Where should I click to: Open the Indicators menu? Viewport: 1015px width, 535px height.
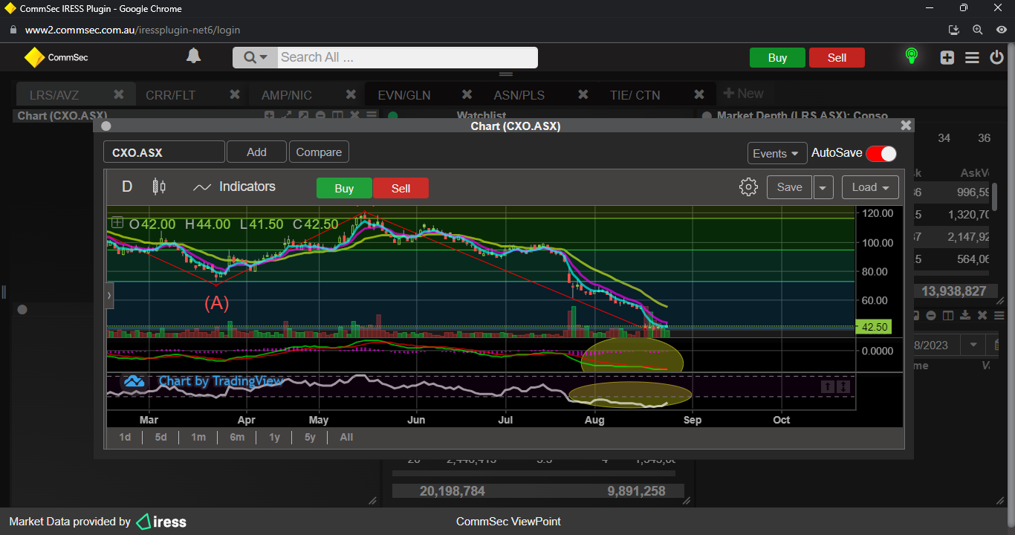234,187
